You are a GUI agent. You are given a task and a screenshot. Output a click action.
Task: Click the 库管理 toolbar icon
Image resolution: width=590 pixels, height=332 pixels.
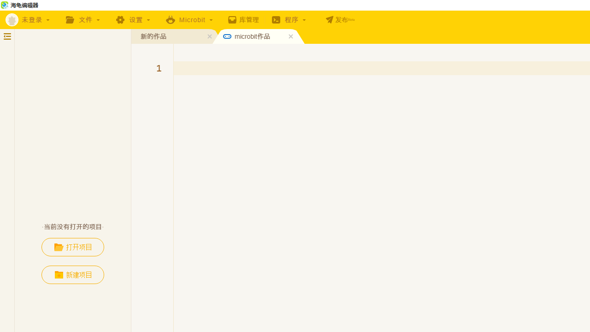click(x=233, y=20)
